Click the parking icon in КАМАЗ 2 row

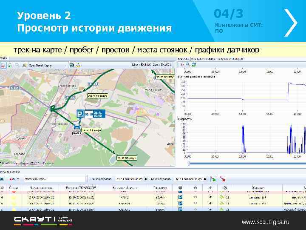pos(180,210)
